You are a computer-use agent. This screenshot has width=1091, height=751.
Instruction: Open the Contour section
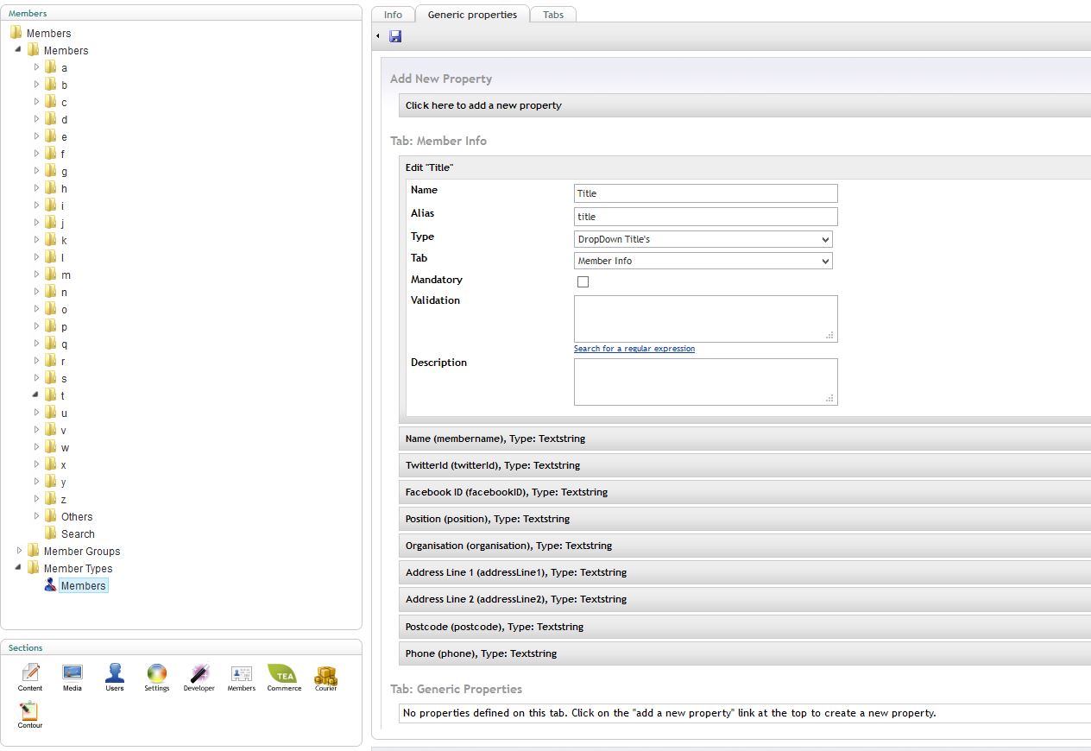click(29, 713)
